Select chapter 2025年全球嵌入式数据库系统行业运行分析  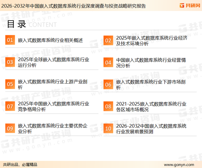(x=54, y=62)
